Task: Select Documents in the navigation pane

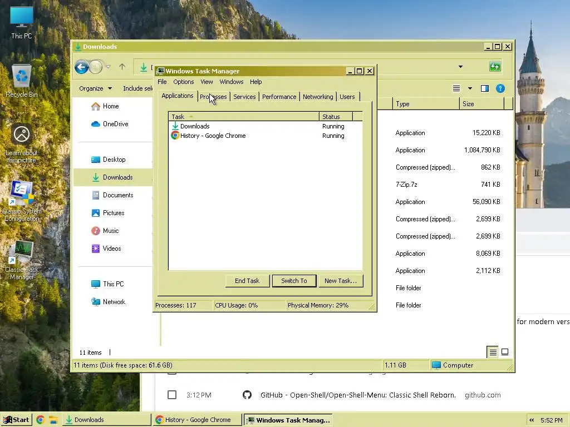Action: coord(112,195)
